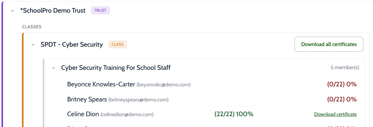The width and height of the screenshot is (373, 127).
Task: Collapse the *SchoolPro Demo Trust section
Action: [12, 11]
